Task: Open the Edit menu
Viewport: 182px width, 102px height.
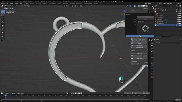Action: pyautogui.click(x=7, y=3)
